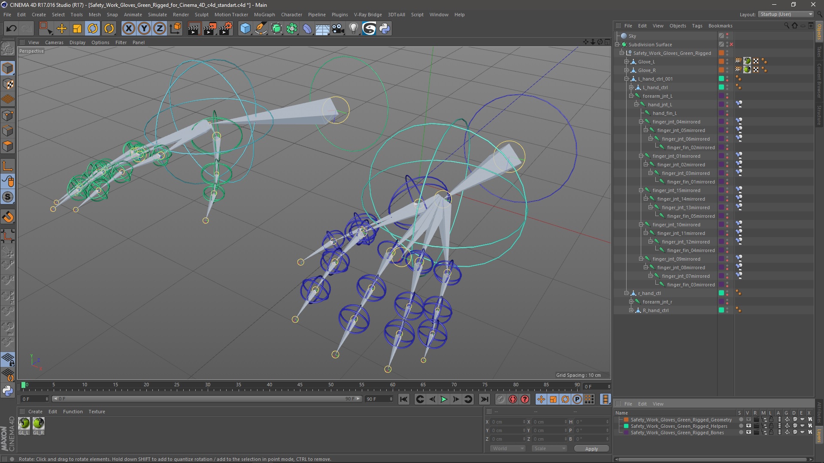Open material manager Texture menu
The height and width of the screenshot is (463, 824).
pyautogui.click(x=97, y=412)
